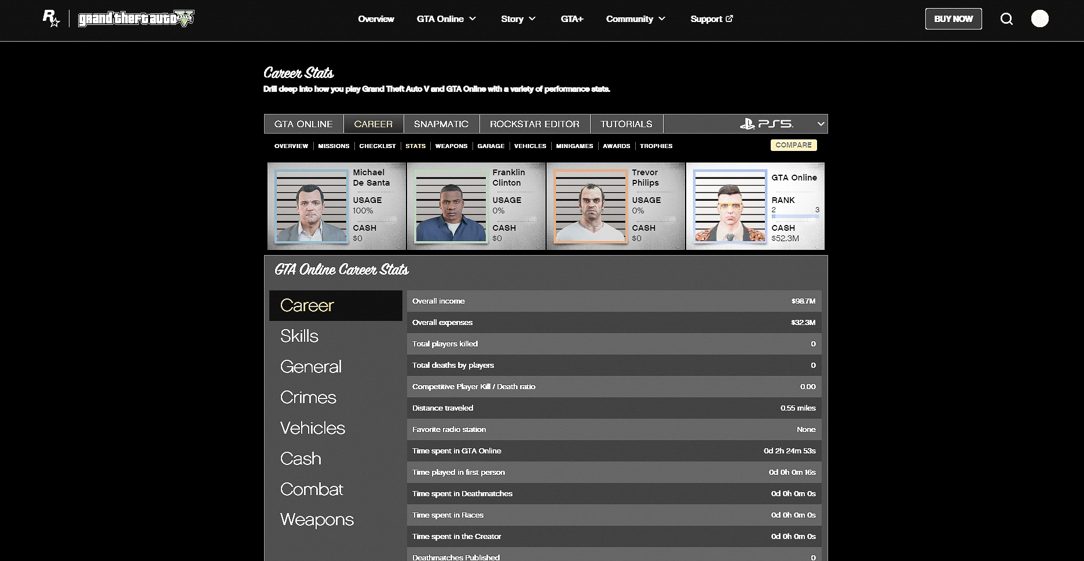Open the Support external link
This screenshot has height=561, width=1084.
tap(711, 19)
